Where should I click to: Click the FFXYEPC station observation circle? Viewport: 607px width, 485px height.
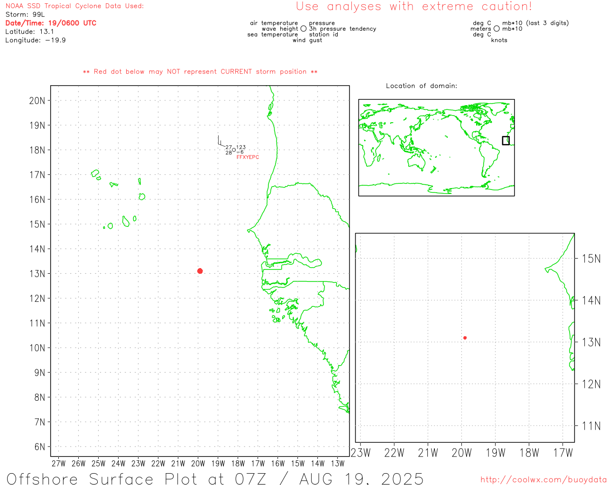234,150
